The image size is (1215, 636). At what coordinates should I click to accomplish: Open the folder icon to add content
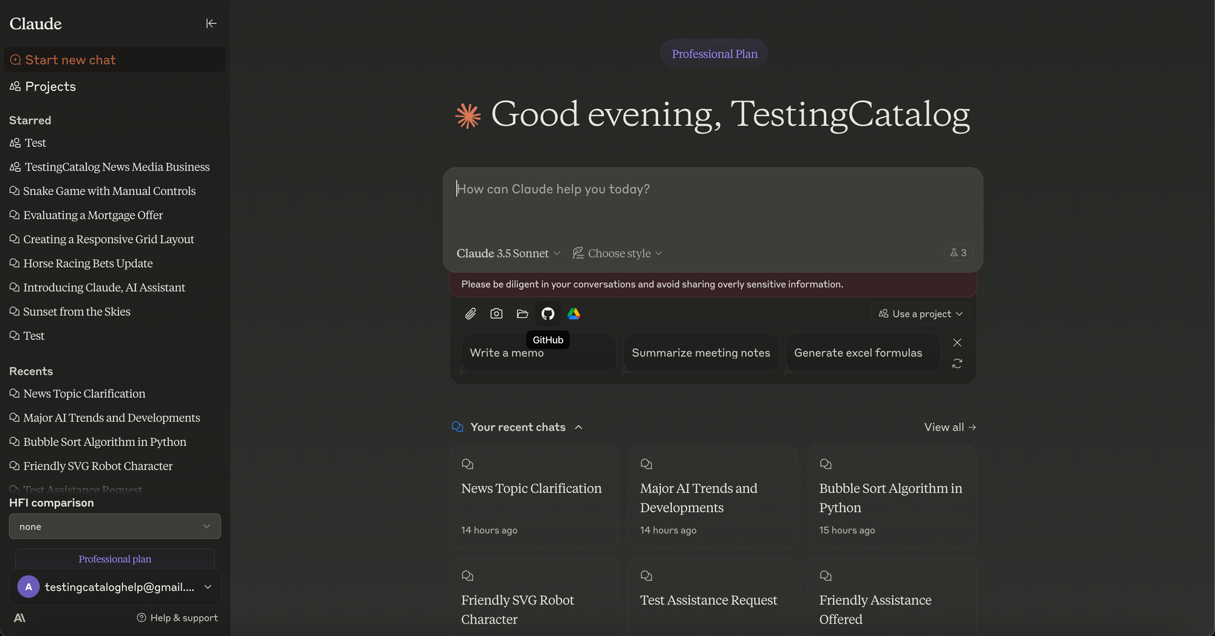pyautogui.click(x=522, y=314)
